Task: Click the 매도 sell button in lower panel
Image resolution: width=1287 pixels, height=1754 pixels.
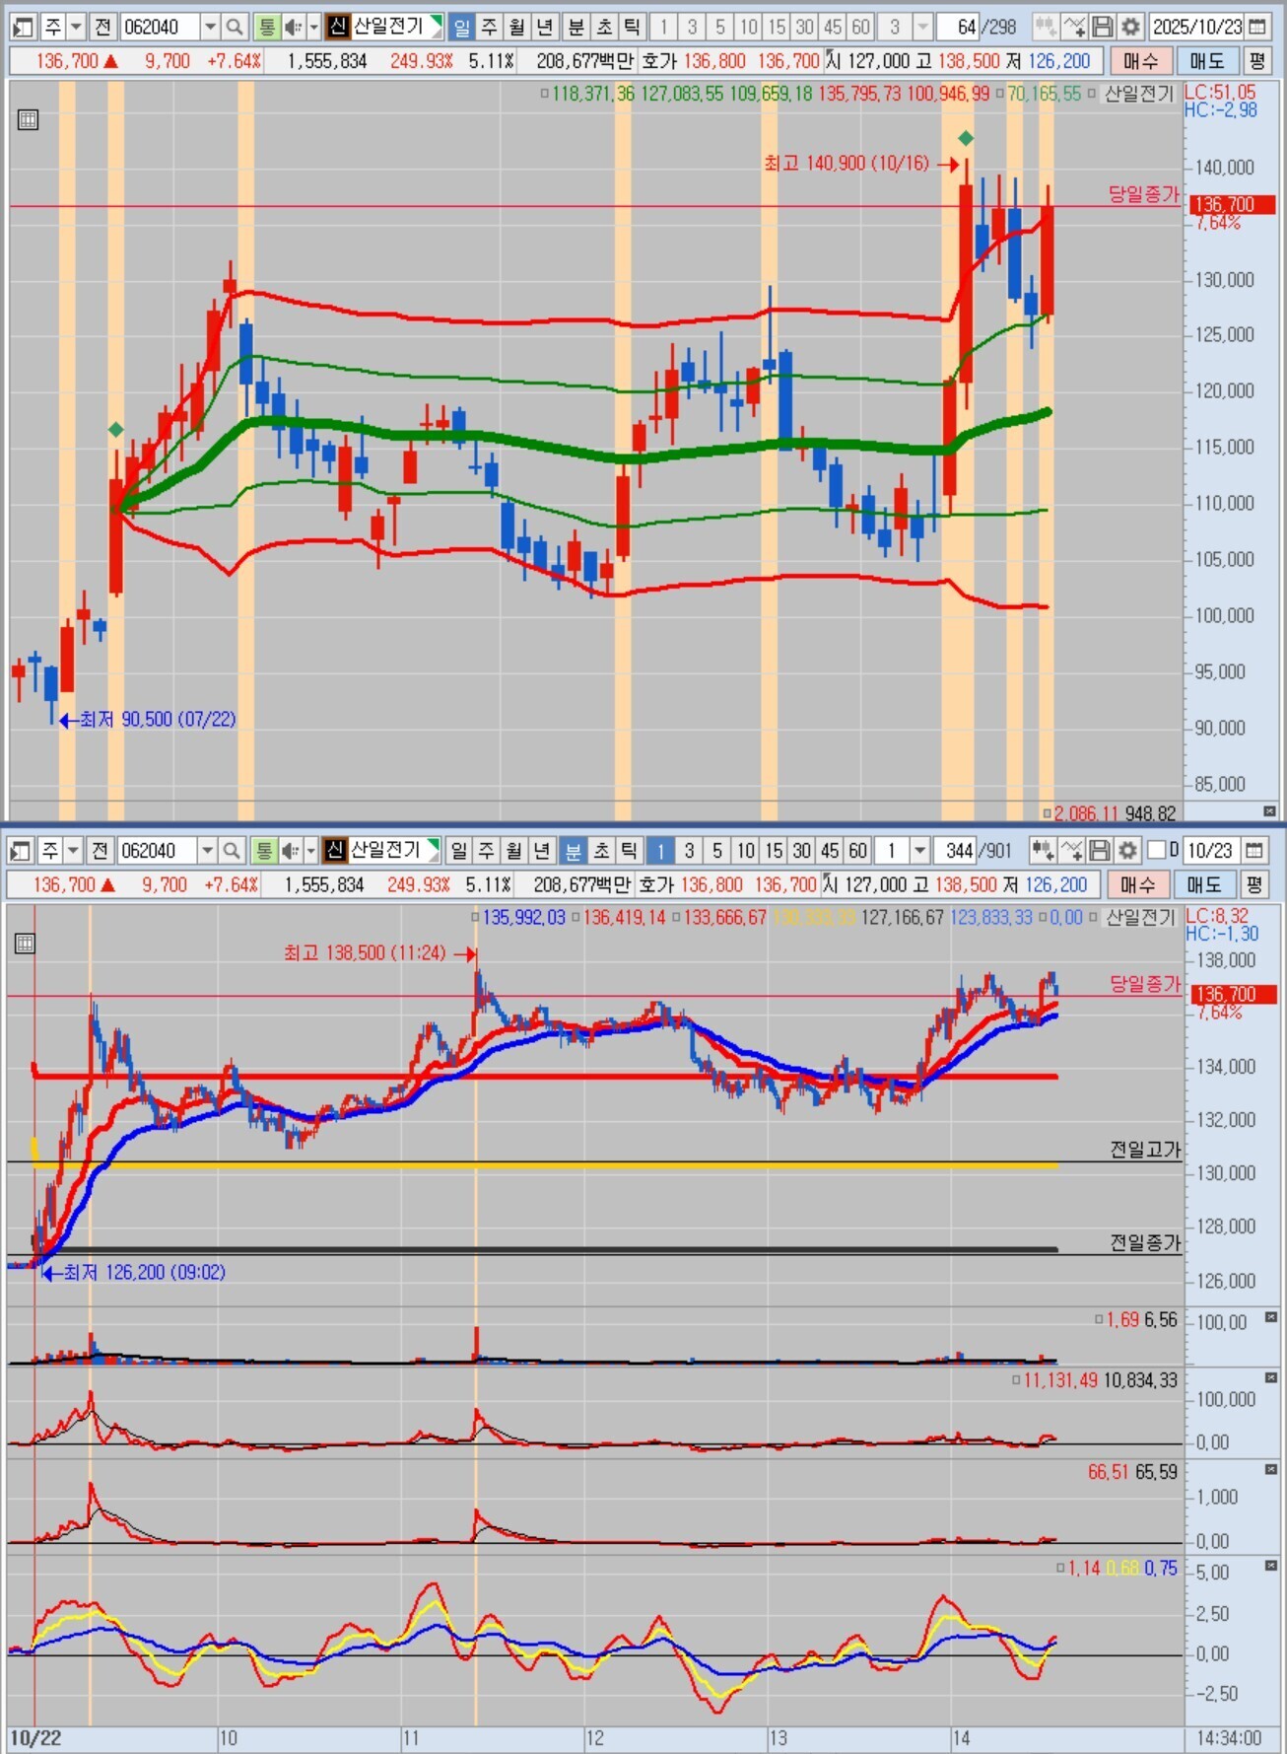Action: tap(1204, 884)
